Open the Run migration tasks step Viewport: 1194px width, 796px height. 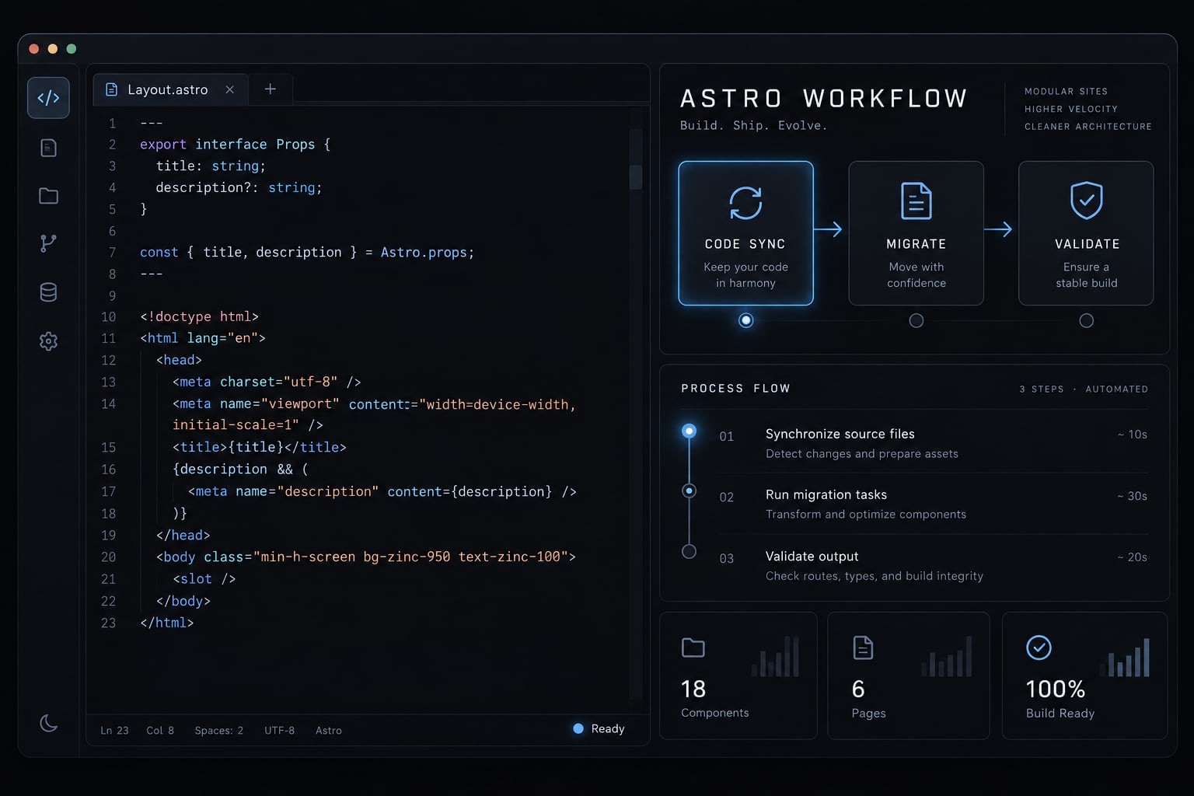tap(933, 504)
